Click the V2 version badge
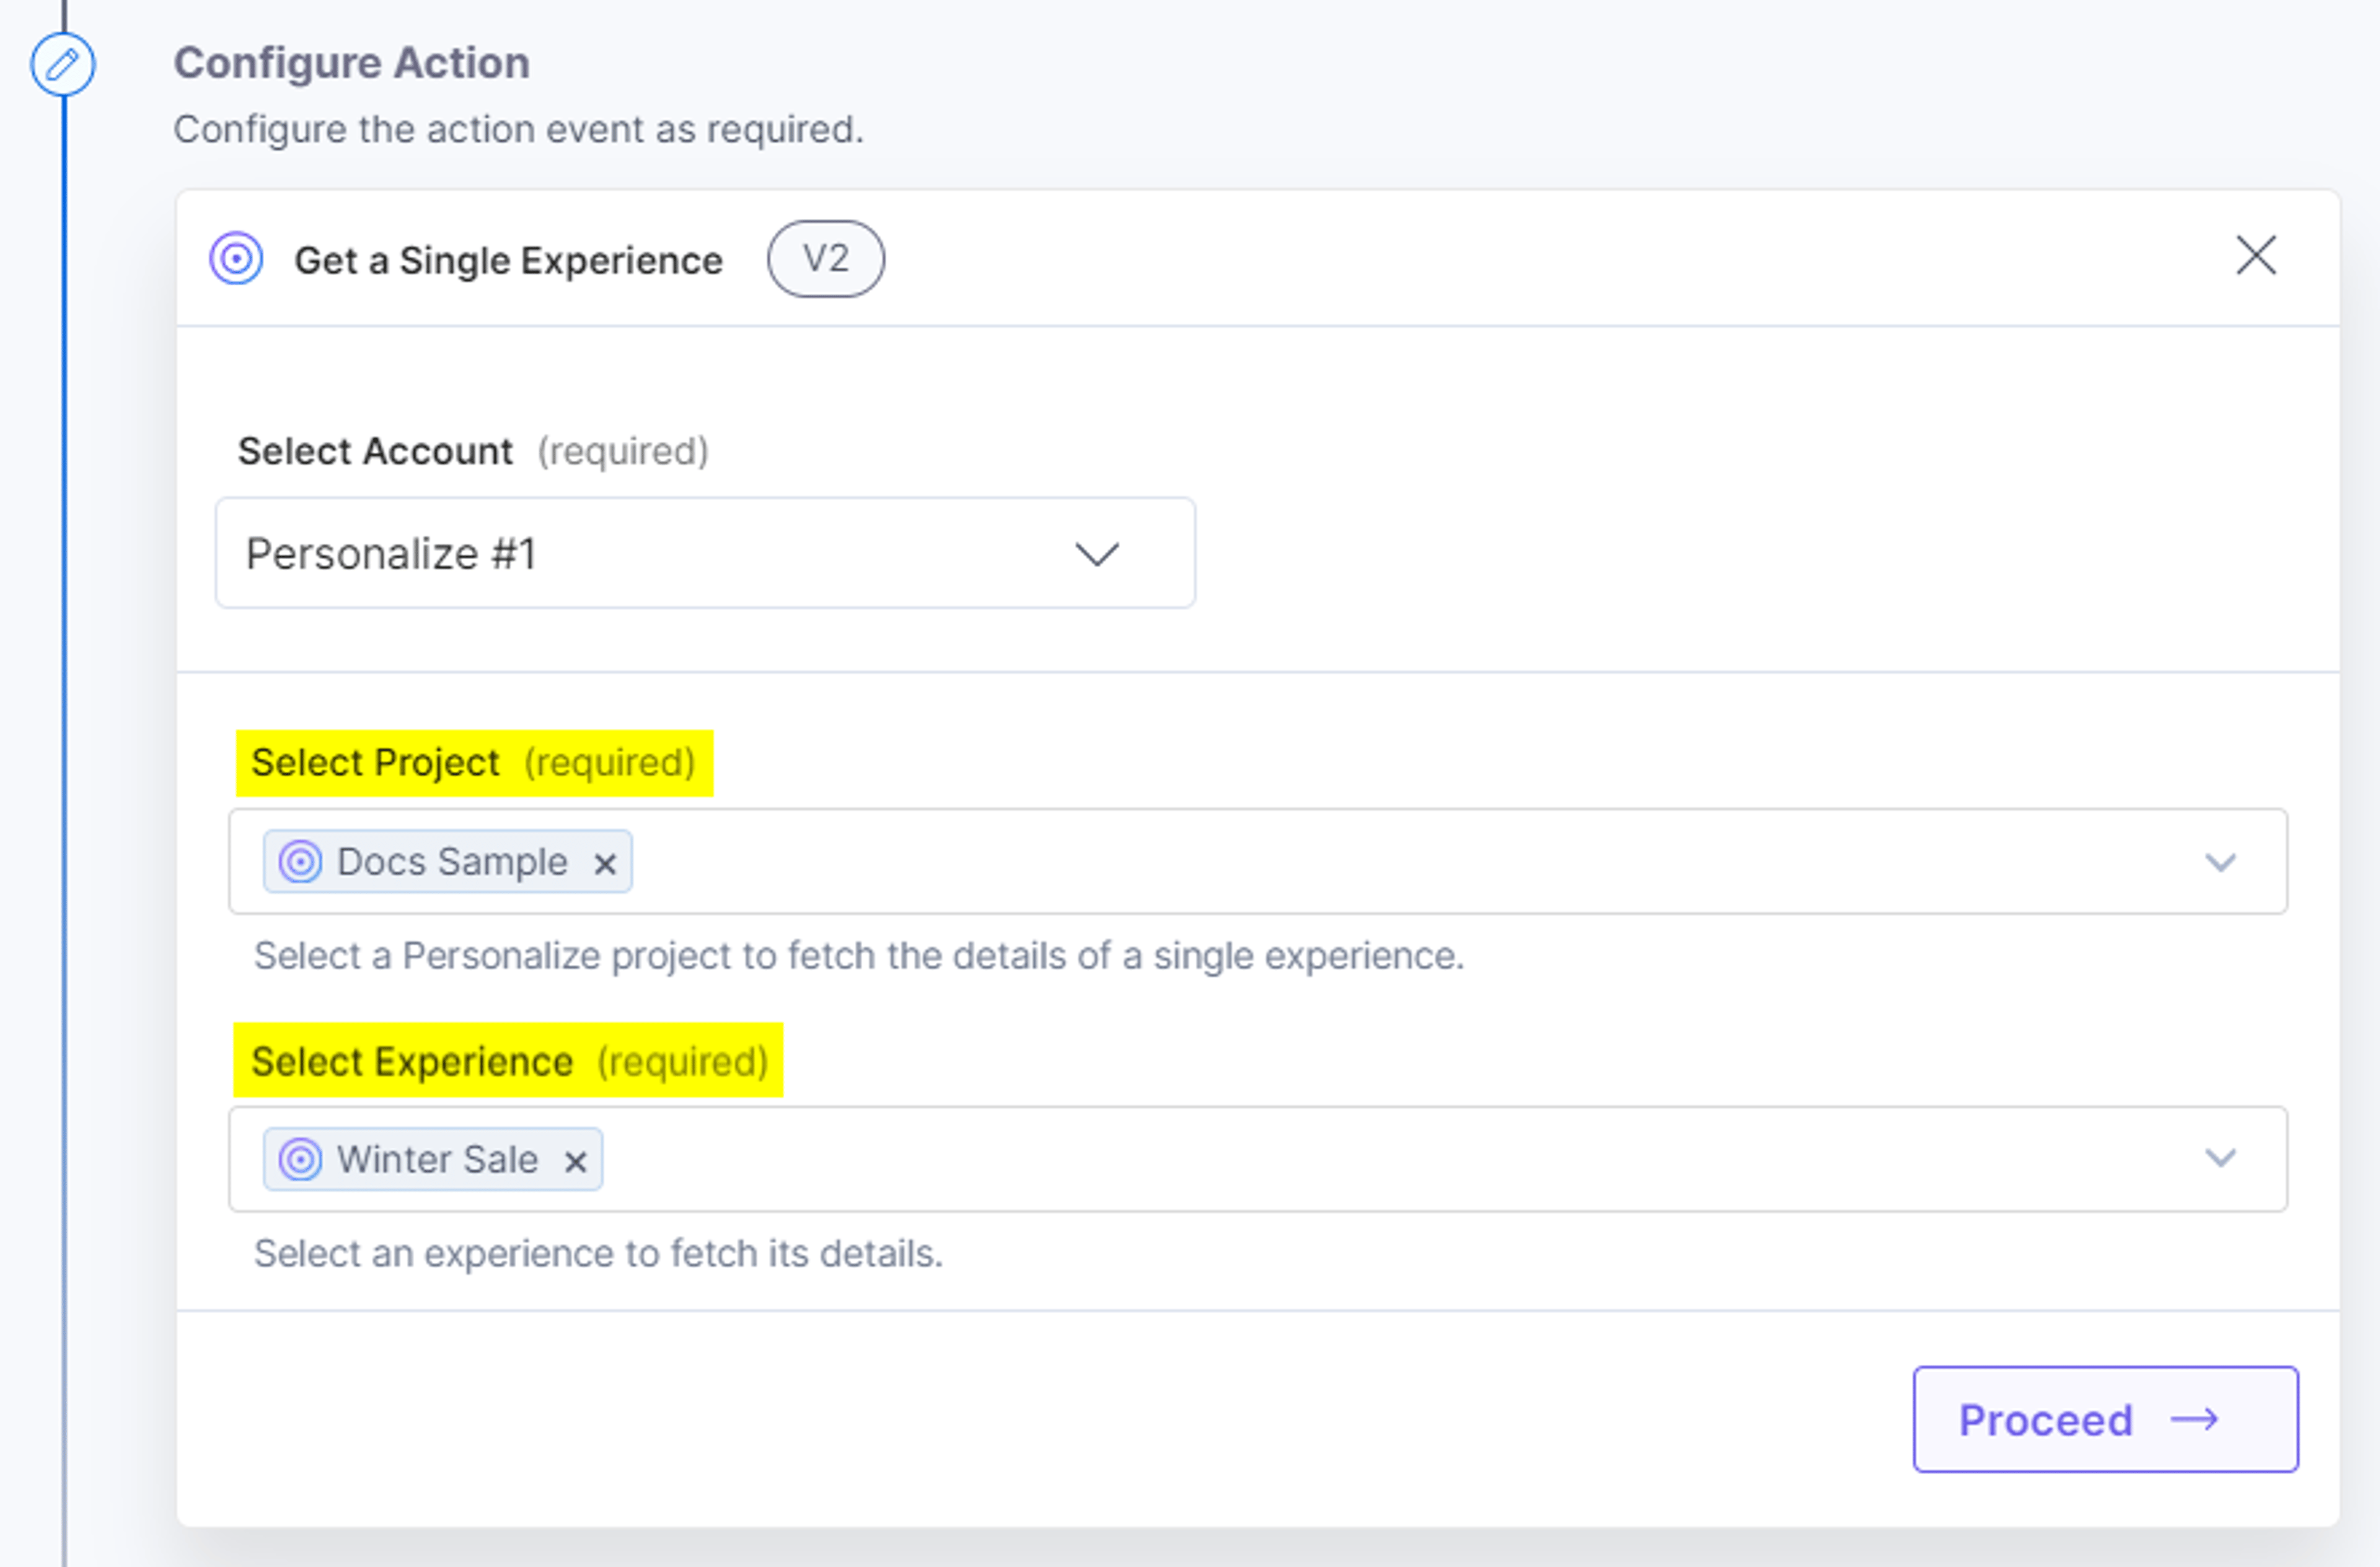 point(825,259)
